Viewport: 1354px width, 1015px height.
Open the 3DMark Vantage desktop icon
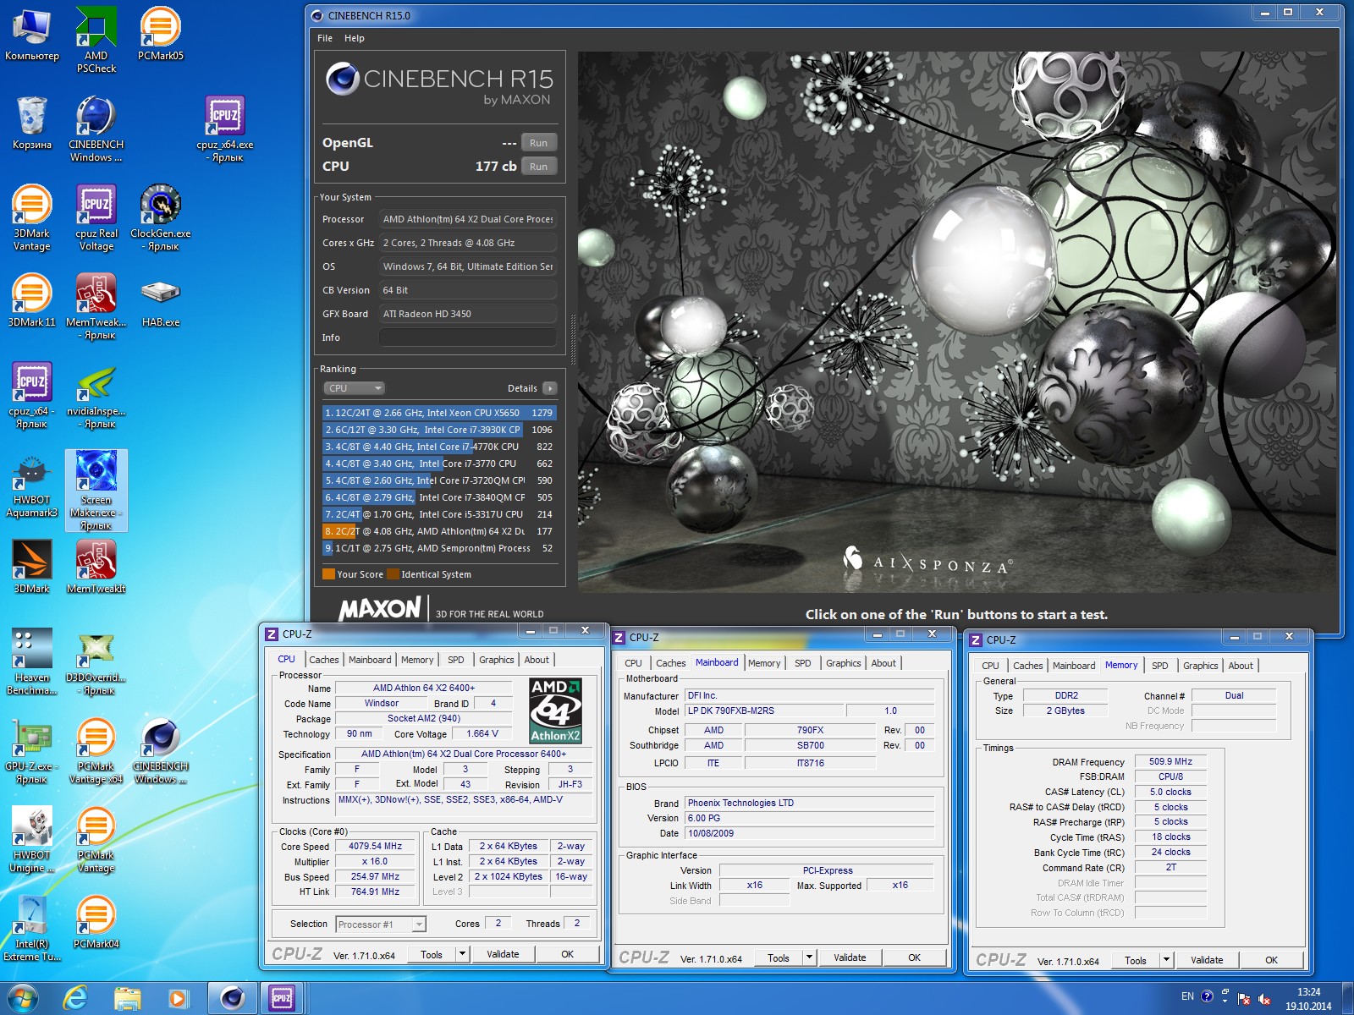click(32, 217)
